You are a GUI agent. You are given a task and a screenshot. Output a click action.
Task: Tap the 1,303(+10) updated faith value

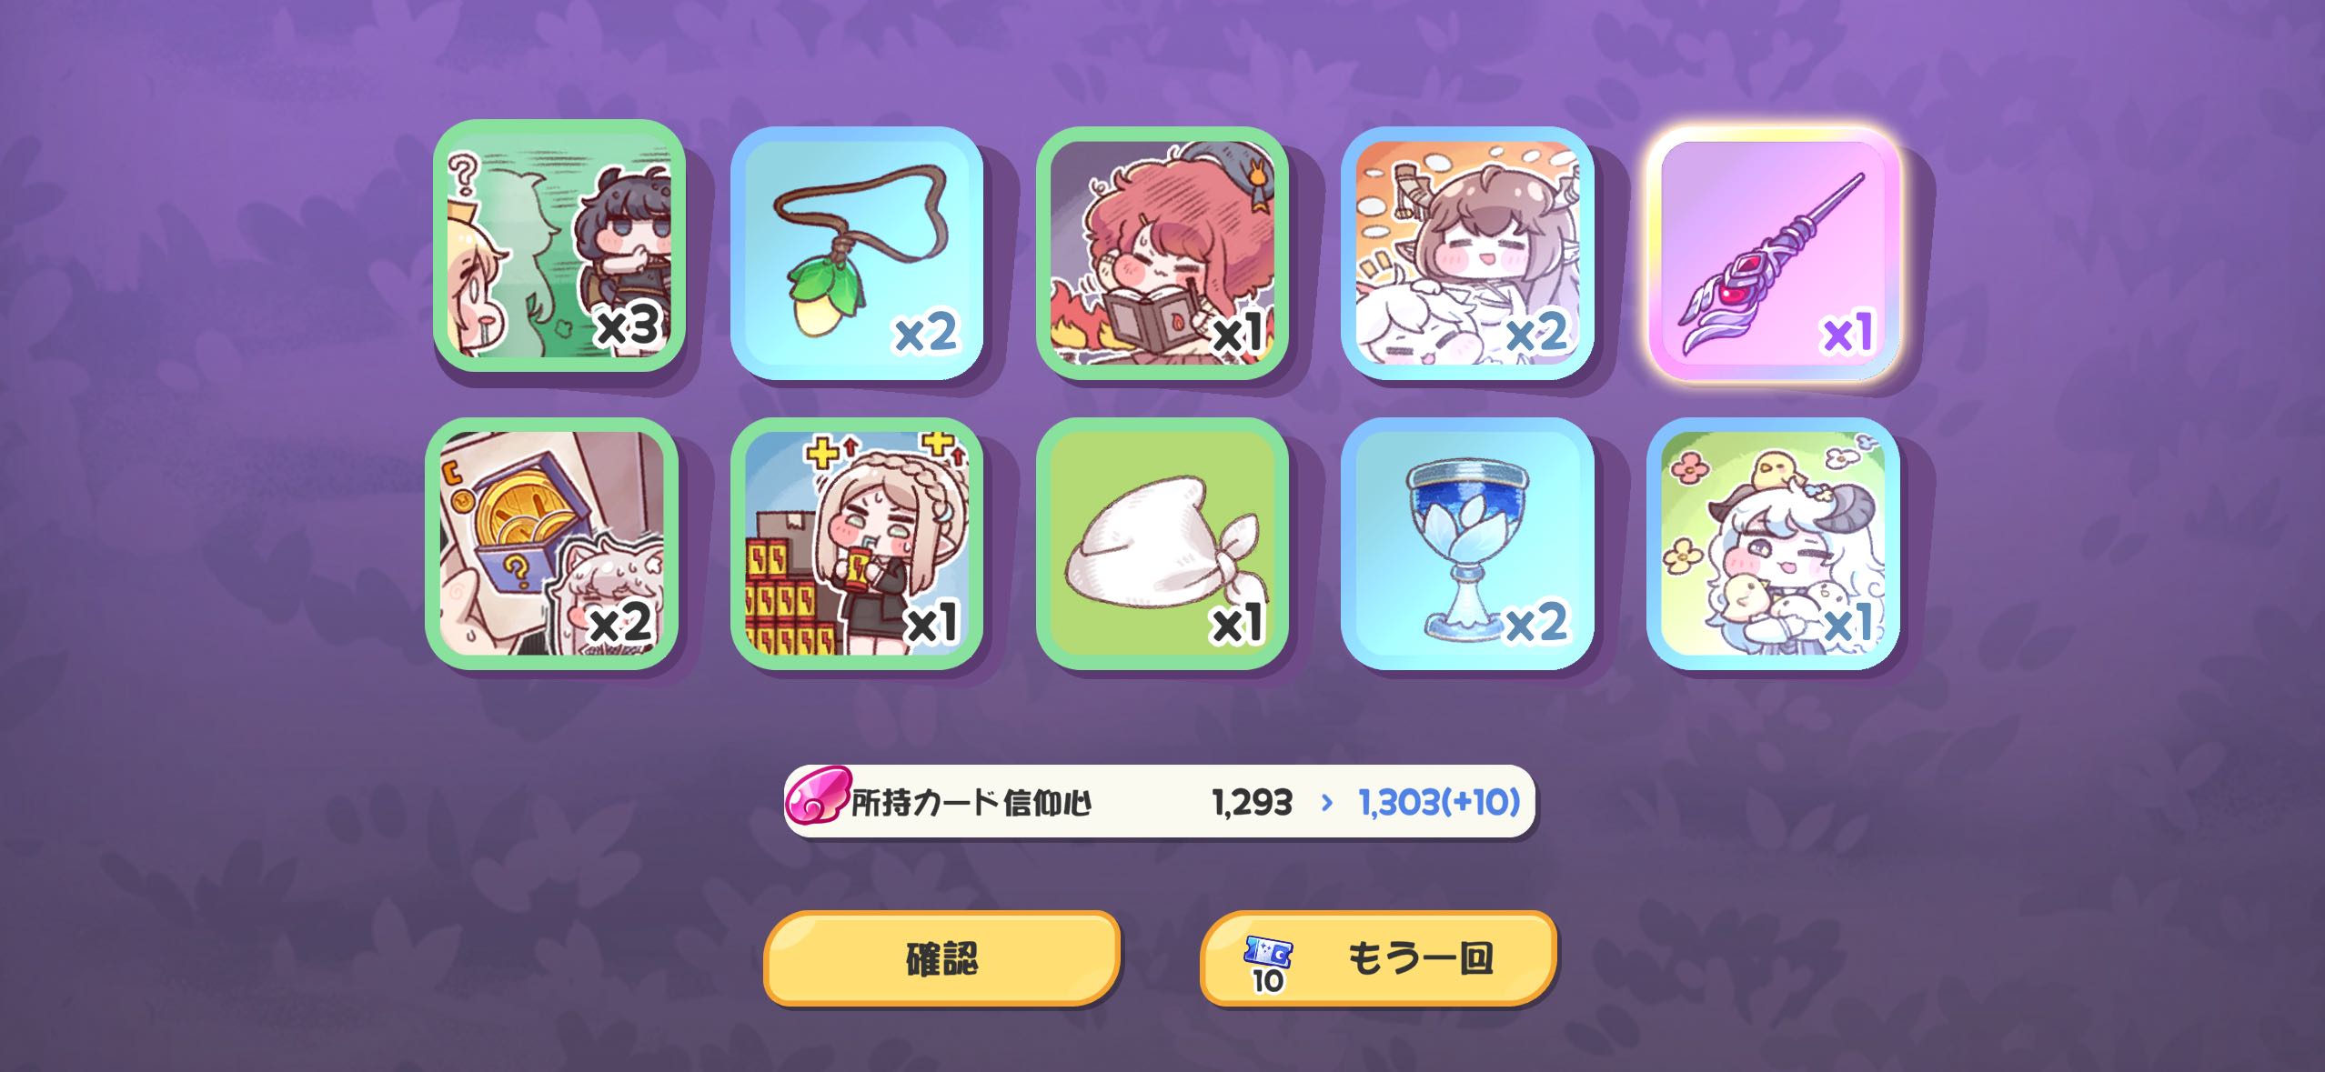pos(1439,802)
